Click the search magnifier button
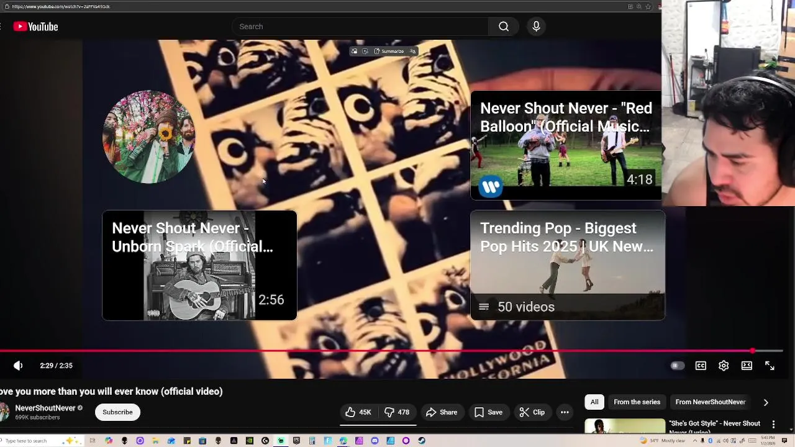 pyautogui.click(x=504, y=27)
